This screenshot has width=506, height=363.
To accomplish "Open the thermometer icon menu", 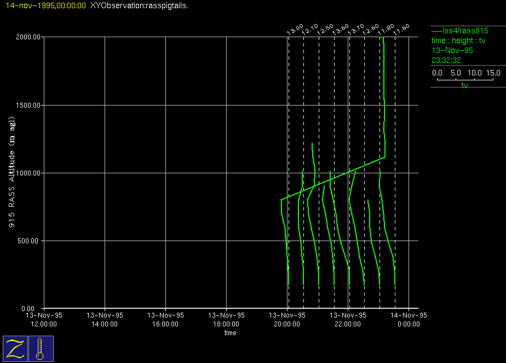I will (41, 348).
